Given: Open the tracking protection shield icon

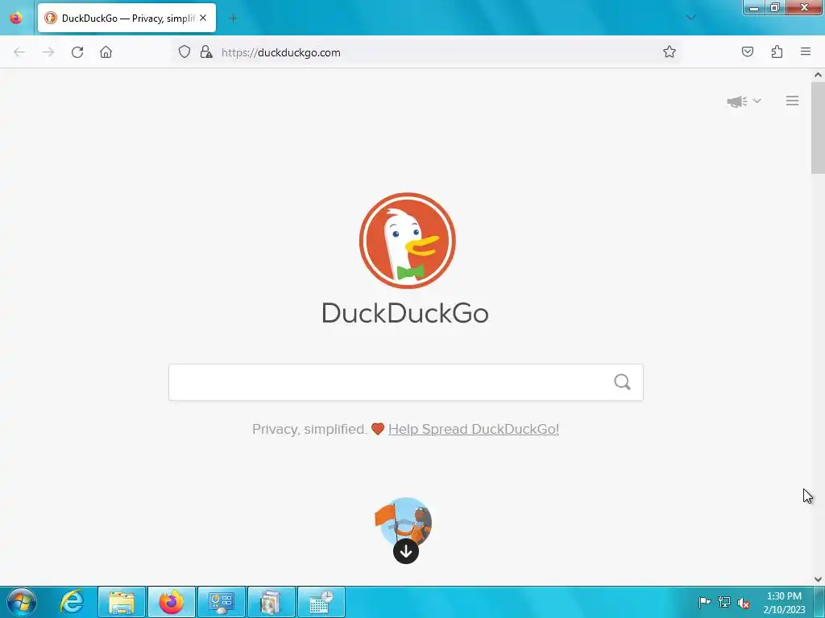Looking at the screenshot, I should click(x=184, y=51).
